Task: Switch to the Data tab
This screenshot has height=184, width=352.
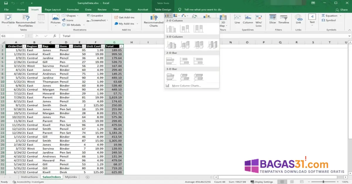Action: pos(88,10)
